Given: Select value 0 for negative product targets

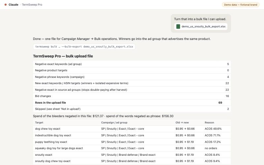Looking at the screenshot, I should click(228, 70).
